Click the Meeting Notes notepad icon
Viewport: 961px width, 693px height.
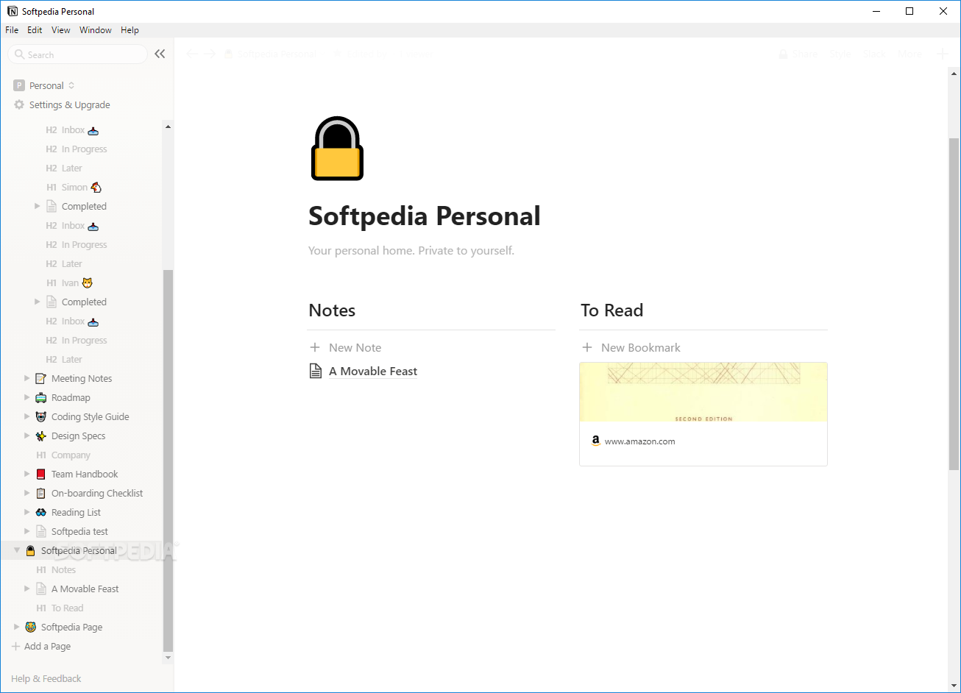(x=41, y=378)
